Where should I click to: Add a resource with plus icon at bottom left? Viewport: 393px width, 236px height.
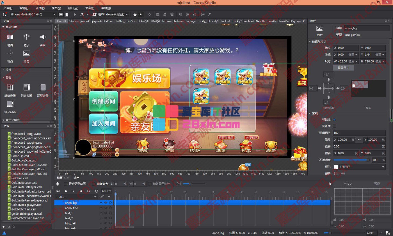coord(4,226)
